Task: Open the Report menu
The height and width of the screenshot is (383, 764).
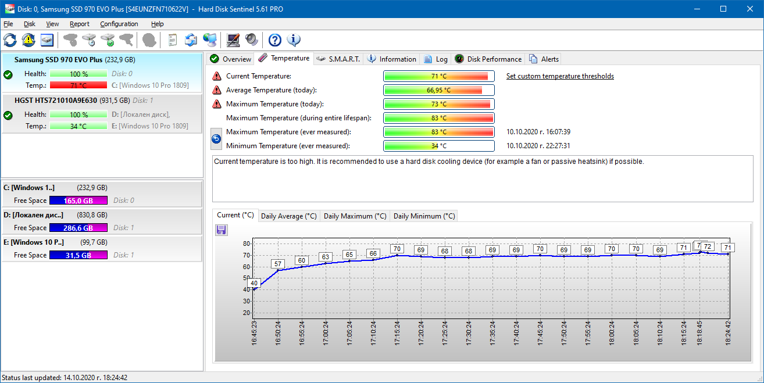Action: 79,24
